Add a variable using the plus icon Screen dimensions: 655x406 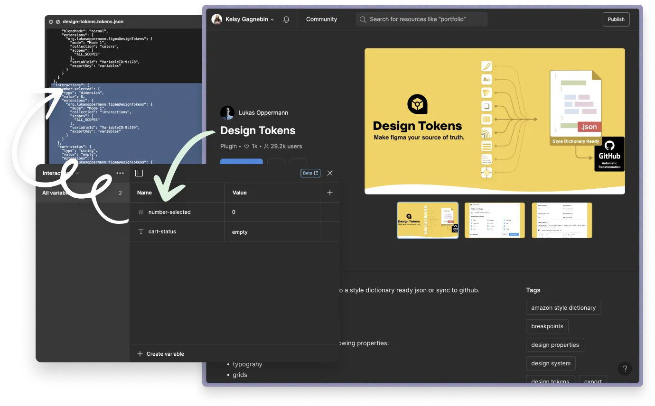330,192
